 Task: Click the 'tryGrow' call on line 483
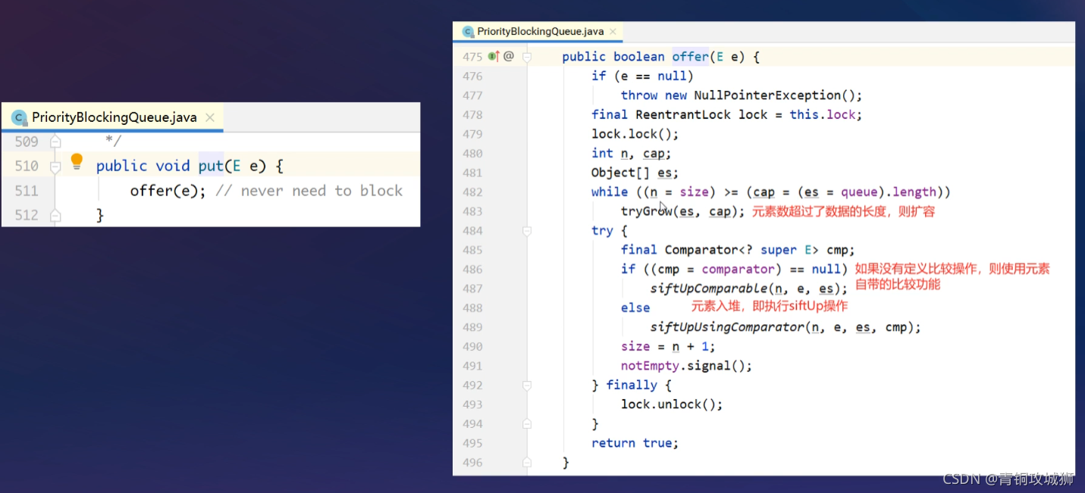[x=646, y=211]
